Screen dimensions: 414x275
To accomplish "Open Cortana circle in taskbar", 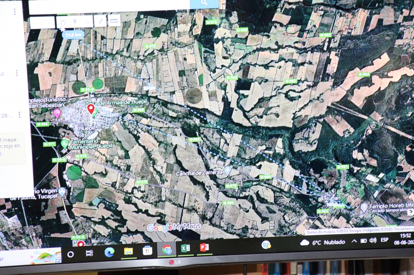I will 71,254.
